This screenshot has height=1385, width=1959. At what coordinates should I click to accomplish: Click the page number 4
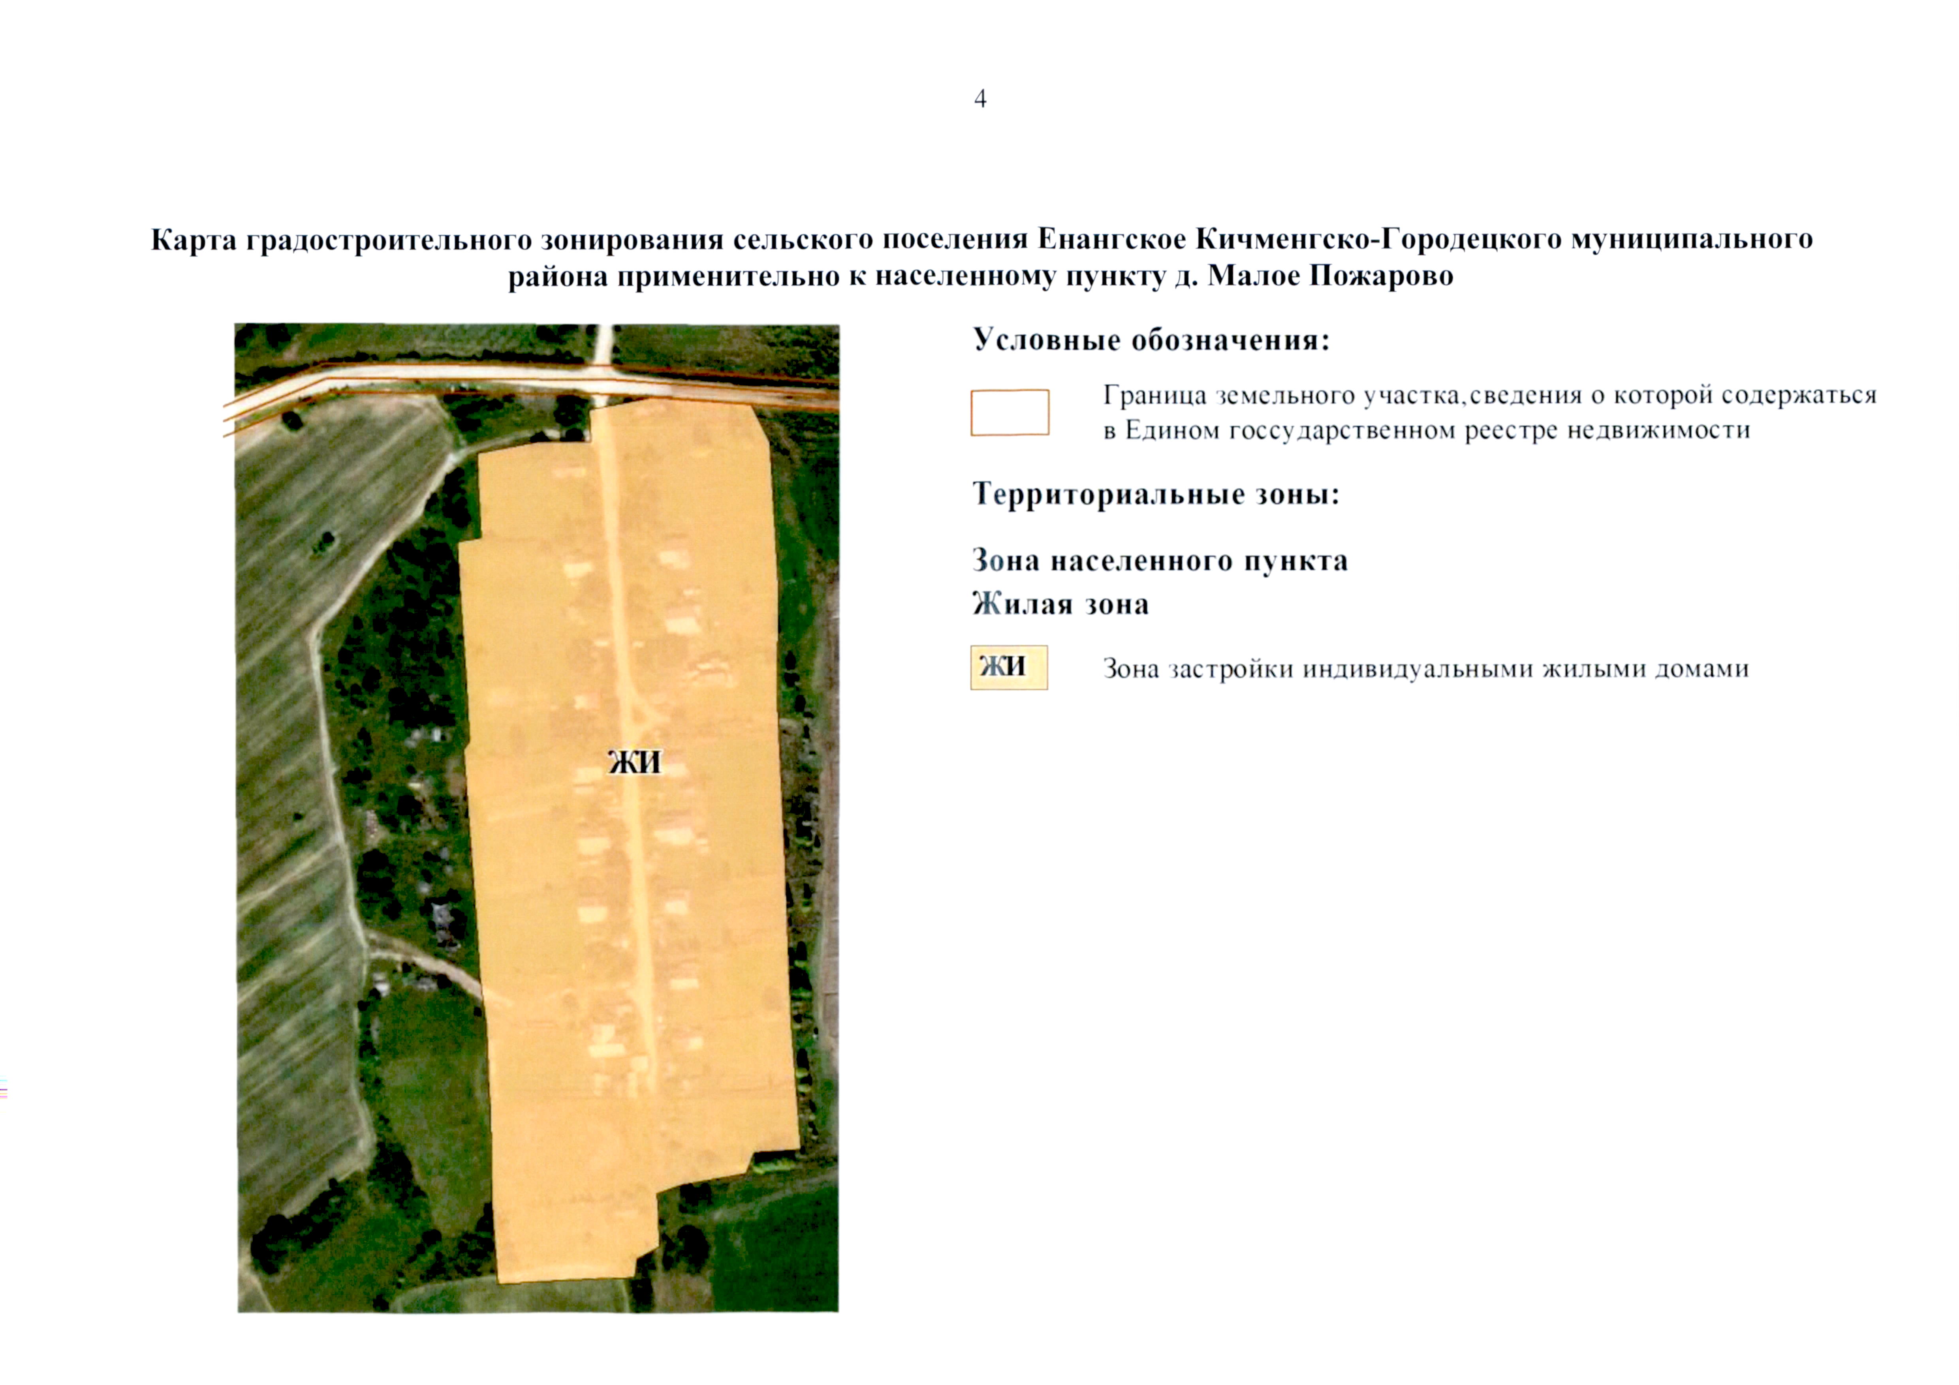click(980, 99)
